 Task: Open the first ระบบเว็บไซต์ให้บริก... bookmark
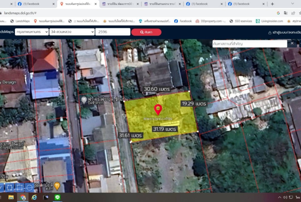click(x=84, y=21)
